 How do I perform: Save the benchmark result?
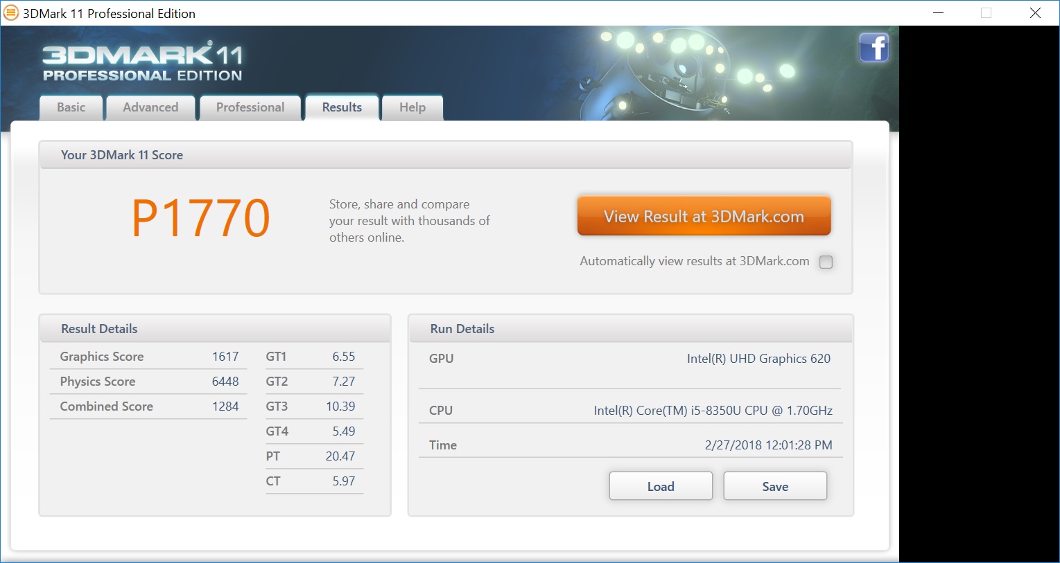(x=775, y=486)
